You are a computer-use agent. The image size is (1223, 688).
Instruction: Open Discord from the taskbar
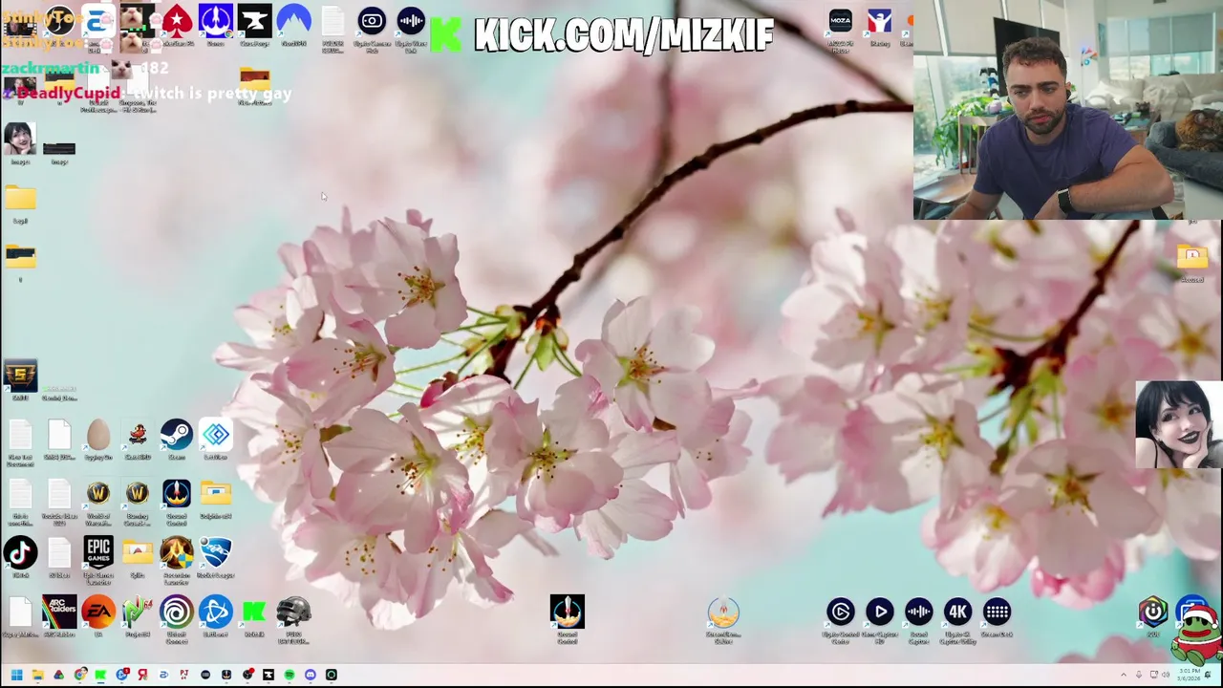[x=311, y=675]
